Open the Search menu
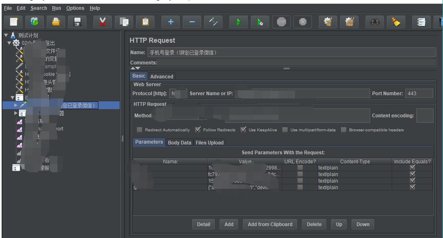Viewport: 443px width, 238px height. point(39,8)
